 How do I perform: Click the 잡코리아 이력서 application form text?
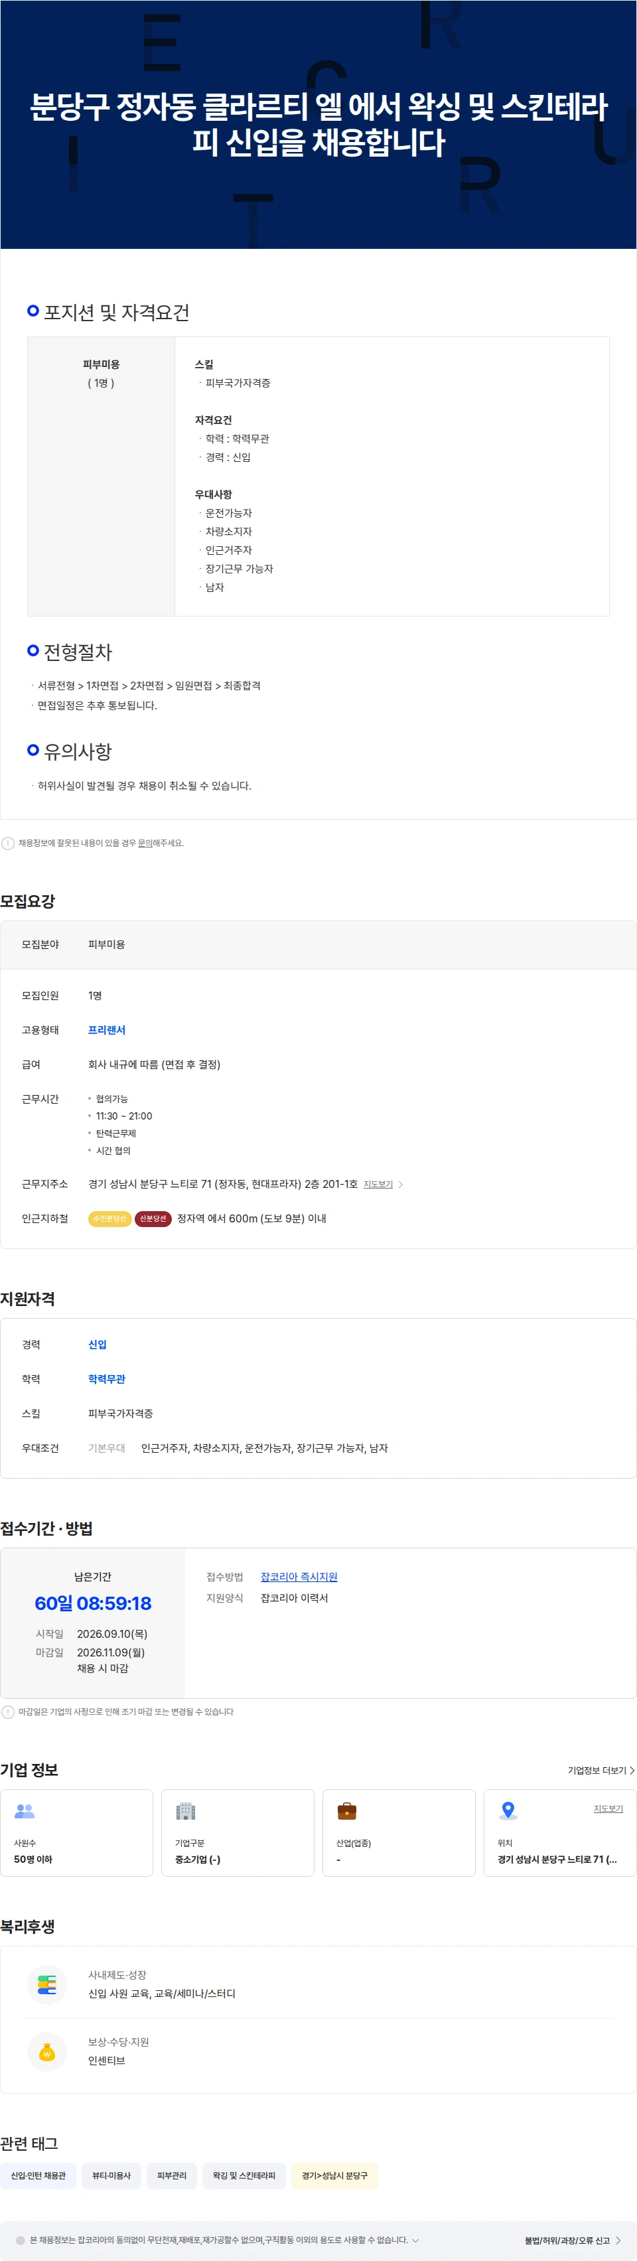294,1597
